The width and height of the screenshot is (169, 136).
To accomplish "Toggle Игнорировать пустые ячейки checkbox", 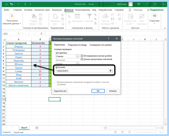I will 82,56.
